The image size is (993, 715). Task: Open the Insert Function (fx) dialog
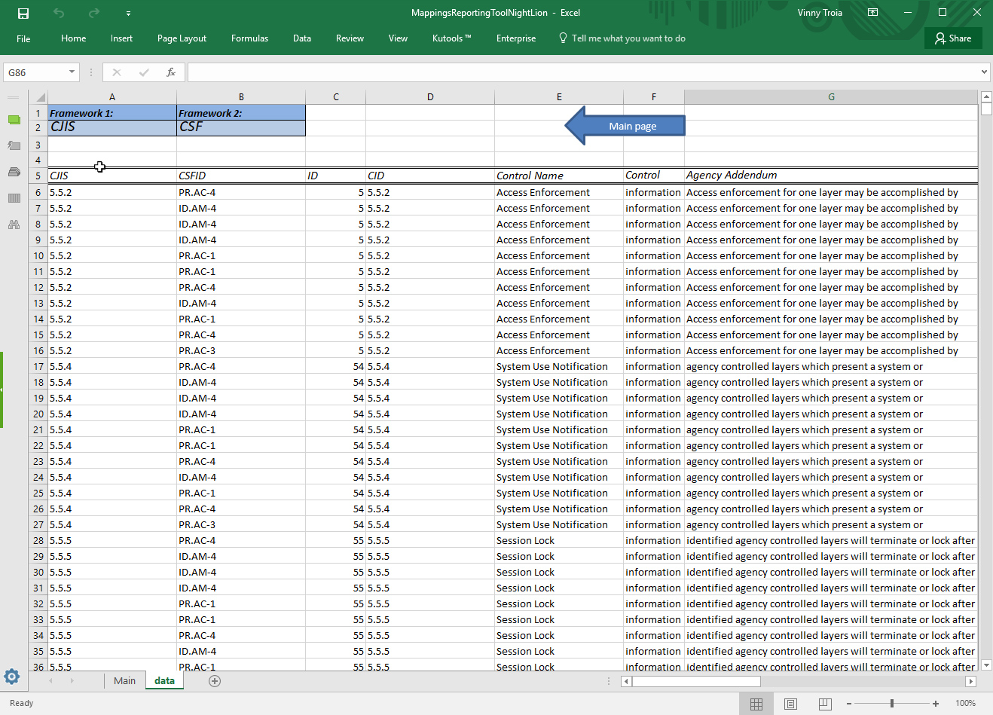tap(171, 72)
